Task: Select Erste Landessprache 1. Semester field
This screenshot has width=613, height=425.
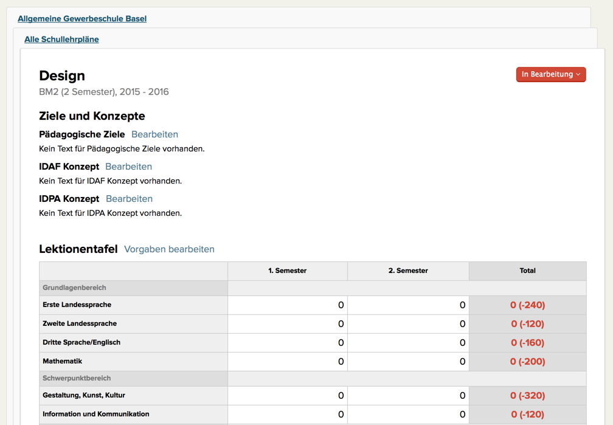Action: [x=288, y=305]
